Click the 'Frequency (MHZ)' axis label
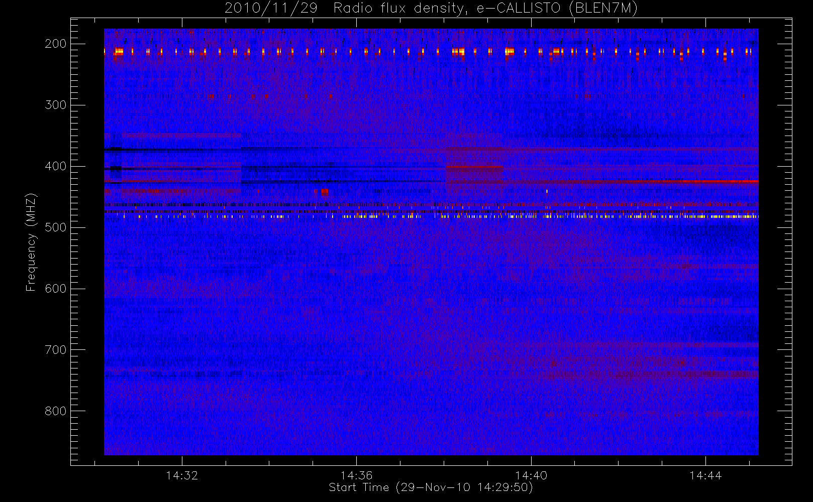 tap(31, 242)
